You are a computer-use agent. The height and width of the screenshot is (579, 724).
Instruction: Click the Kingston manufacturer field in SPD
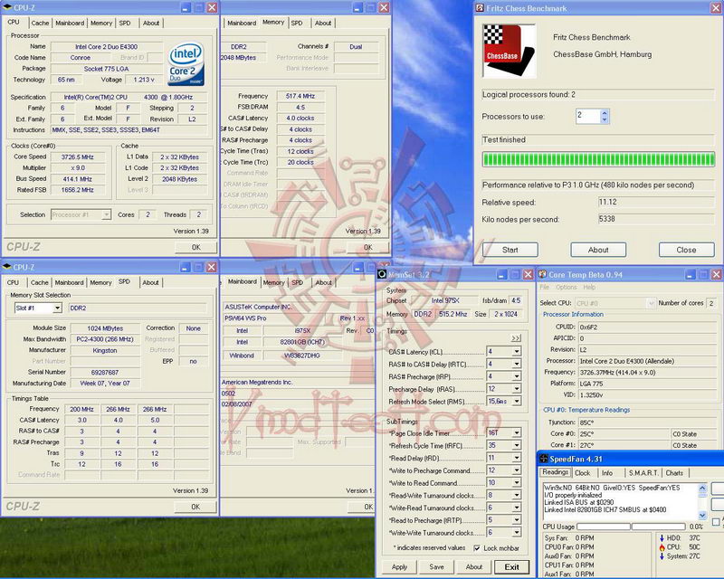point(105,350)
